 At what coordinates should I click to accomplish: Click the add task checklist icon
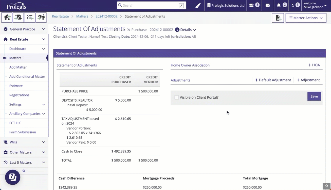pyautogui.click(x=30, y=18)
